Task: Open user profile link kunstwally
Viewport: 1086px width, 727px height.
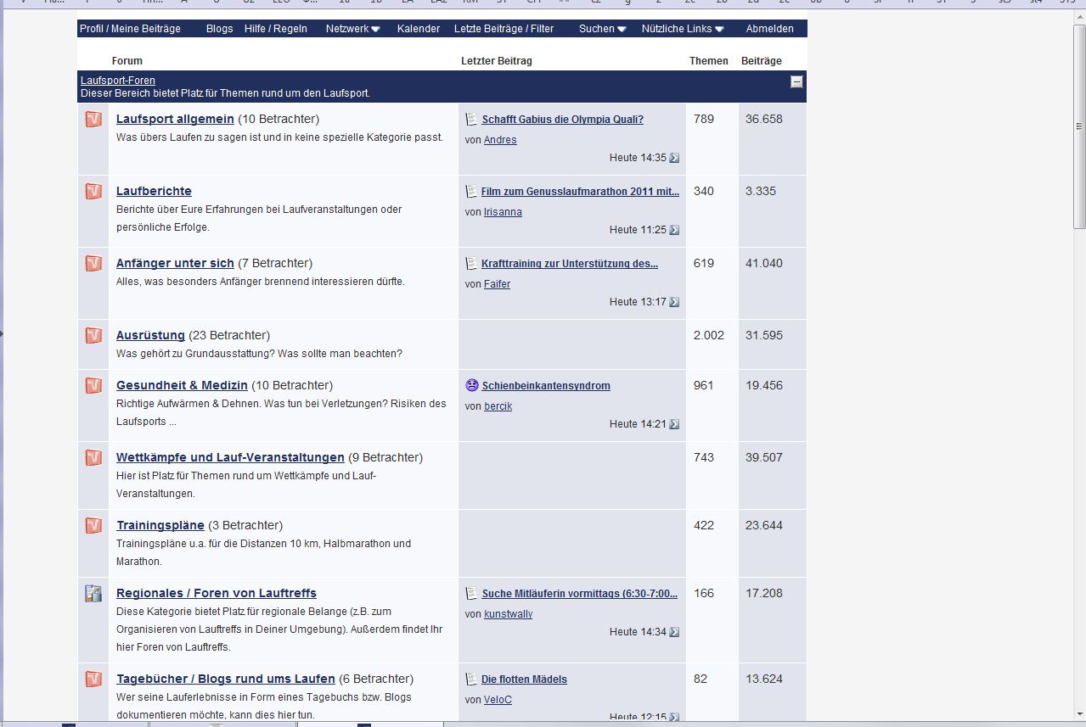Action: coord(508,614)
